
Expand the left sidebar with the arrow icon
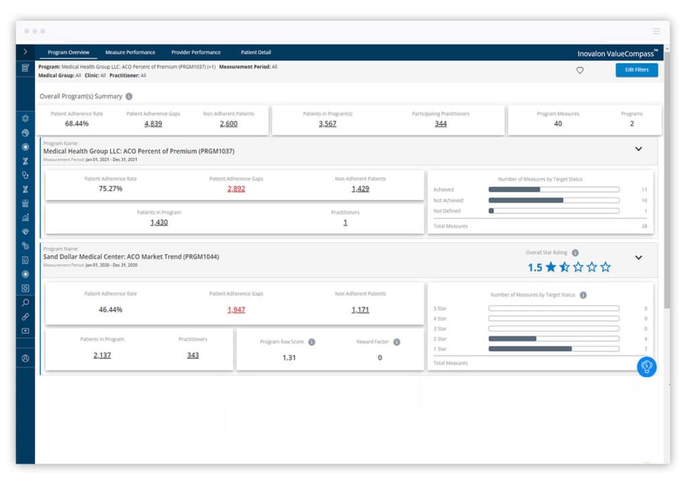tap(25, 52)
